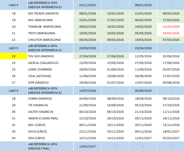184x151 pixels.
Task: Click LAB.REFERENCIA INTA (MEDIDA FINAL) cell
Action: 50,146
